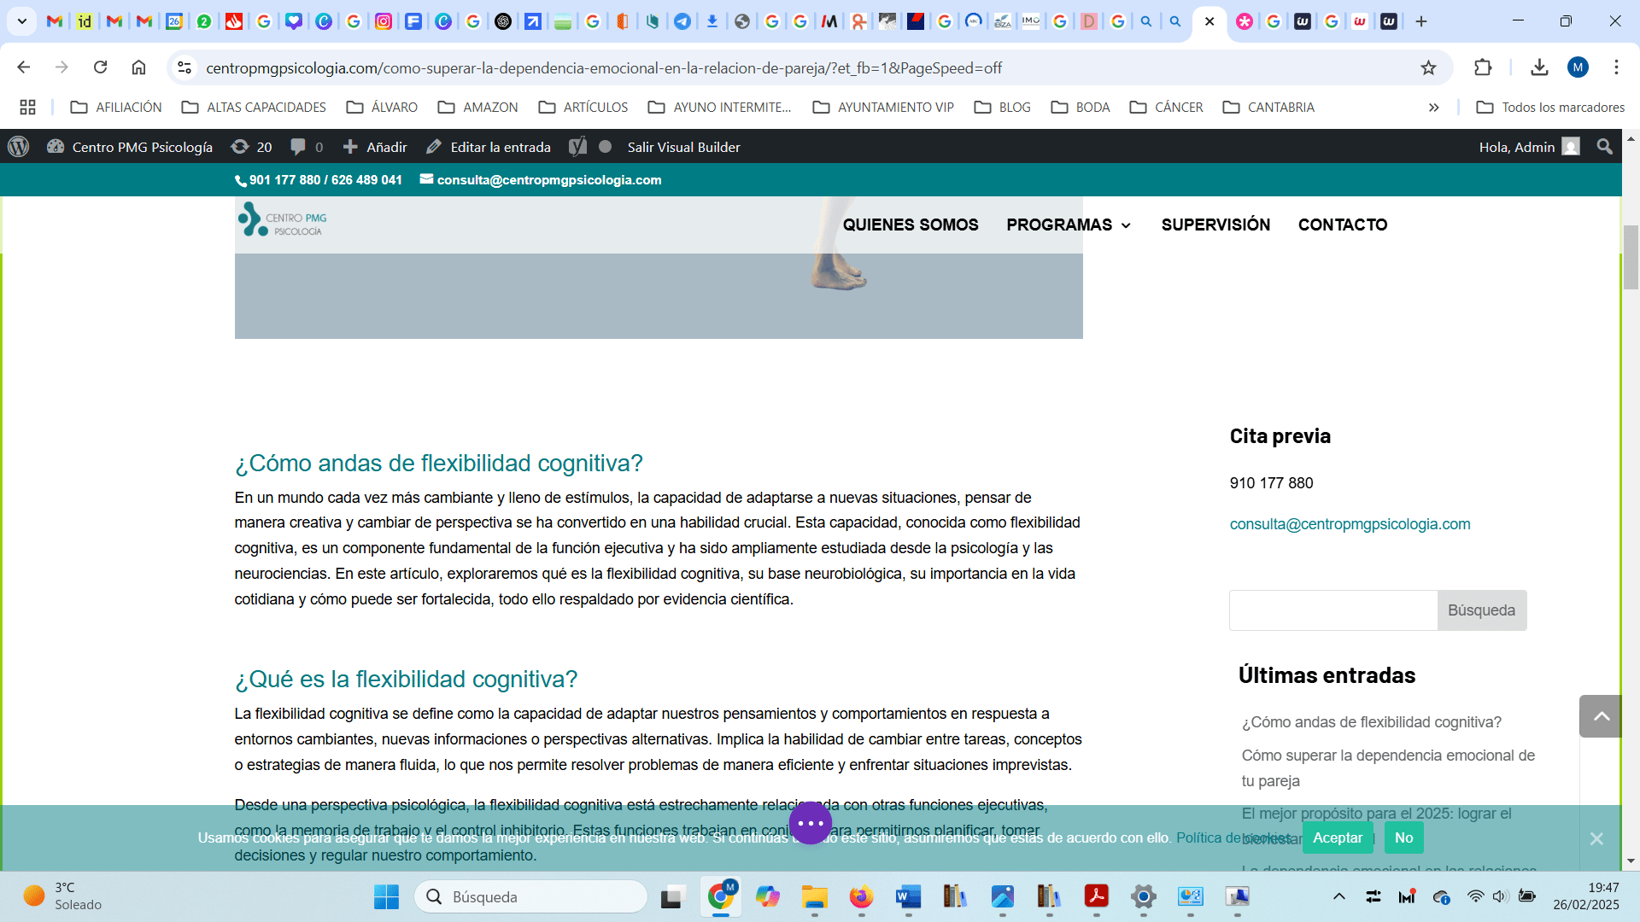Show more bookmarks with double chevron

pos(1433,108)
